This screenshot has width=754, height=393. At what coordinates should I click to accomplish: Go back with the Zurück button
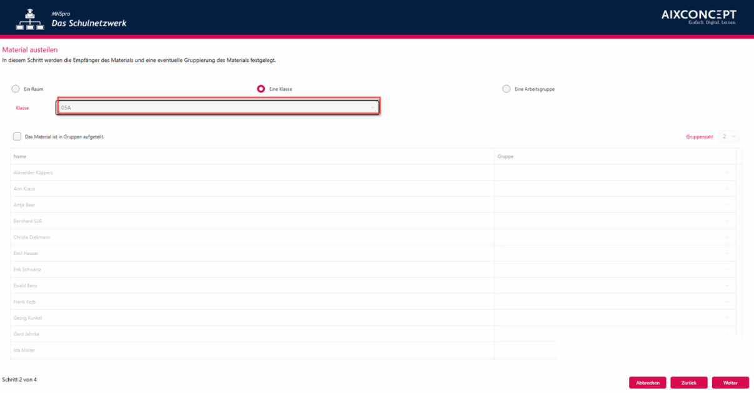[688, 382]
